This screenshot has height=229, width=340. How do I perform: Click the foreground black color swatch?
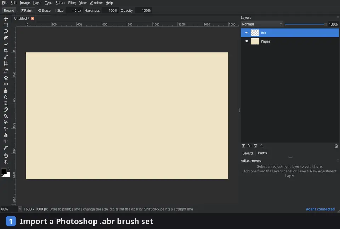click(4, 172)
